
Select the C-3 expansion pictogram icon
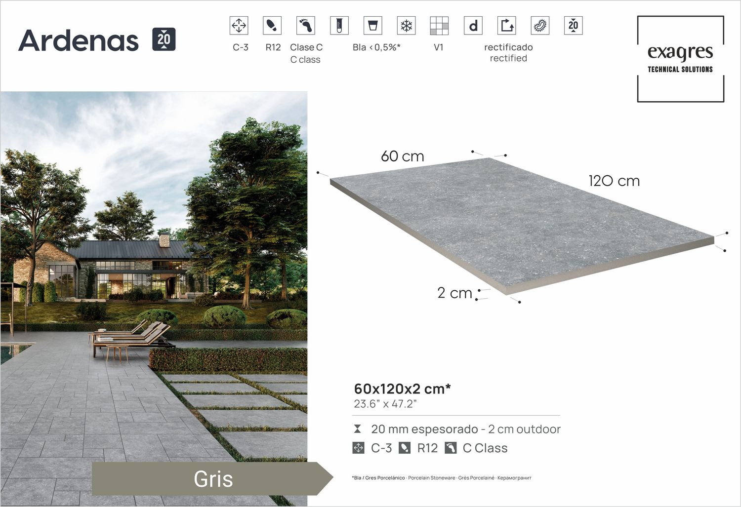pos(239,26)
